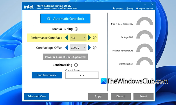This screenshot has height=105, width=176.
Task: Click the Package TDP gauge
Action: pos(145,34)
